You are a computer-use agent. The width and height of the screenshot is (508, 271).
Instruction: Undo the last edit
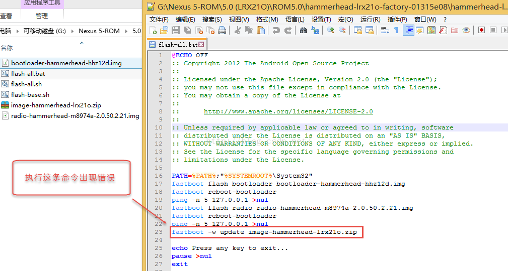(276, 31)
